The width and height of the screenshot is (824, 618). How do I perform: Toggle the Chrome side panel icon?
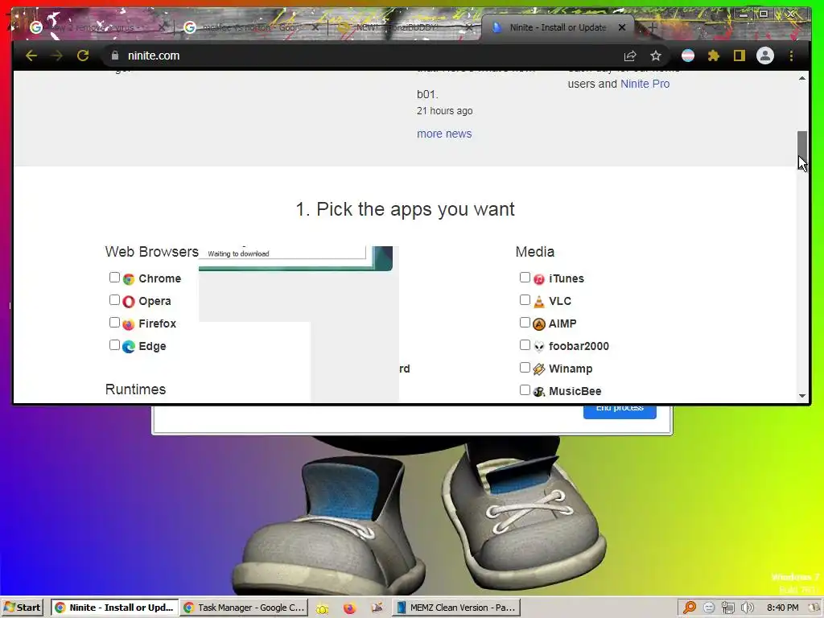coord(740,56)
